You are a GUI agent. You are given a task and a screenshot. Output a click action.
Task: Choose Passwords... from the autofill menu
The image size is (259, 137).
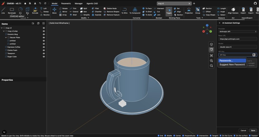[x=232, y=61]
